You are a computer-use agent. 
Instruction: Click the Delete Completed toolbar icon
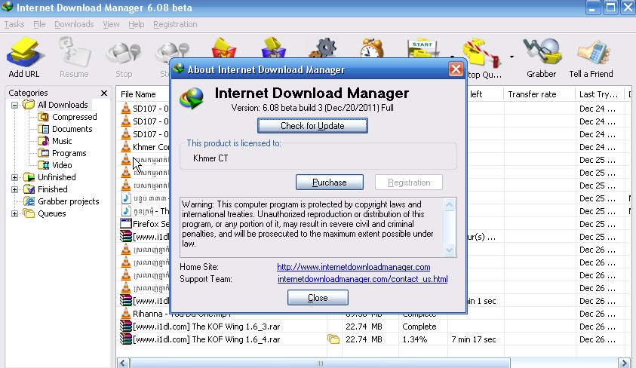tap(273, 48)
